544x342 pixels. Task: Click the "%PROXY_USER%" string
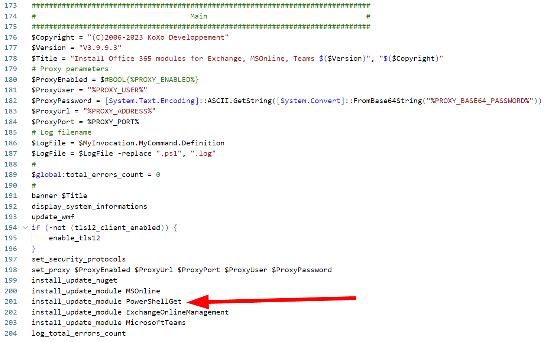click(x=117, y=90)
